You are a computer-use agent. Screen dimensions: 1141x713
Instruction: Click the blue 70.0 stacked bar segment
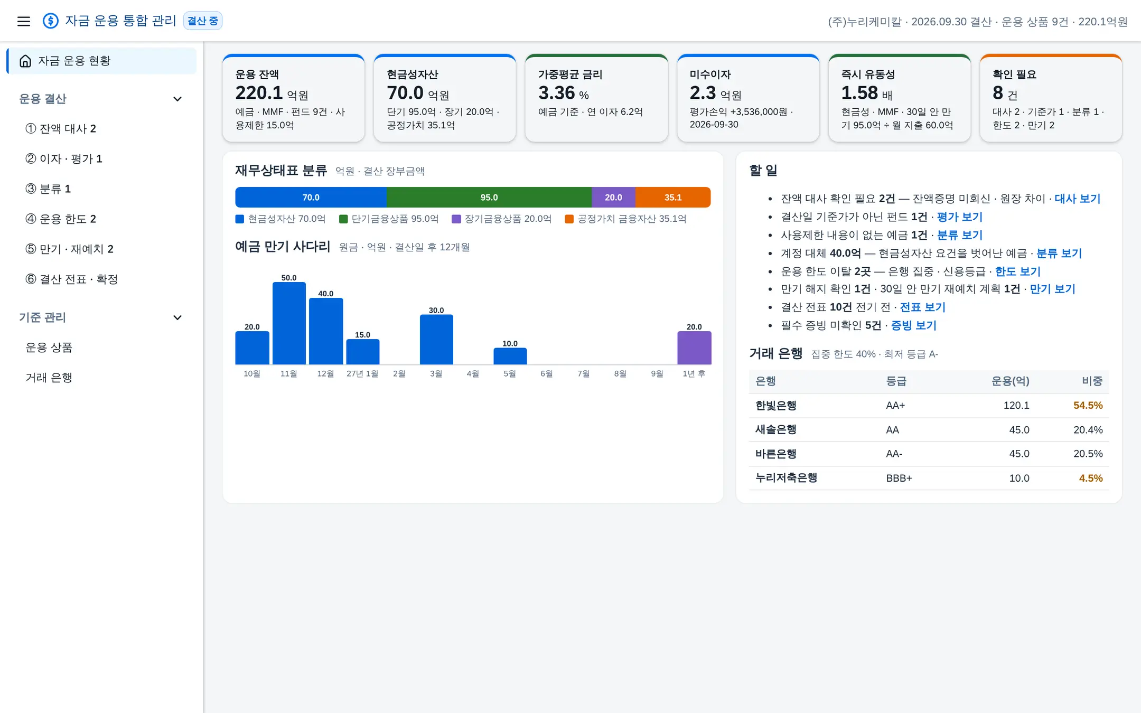311,198
